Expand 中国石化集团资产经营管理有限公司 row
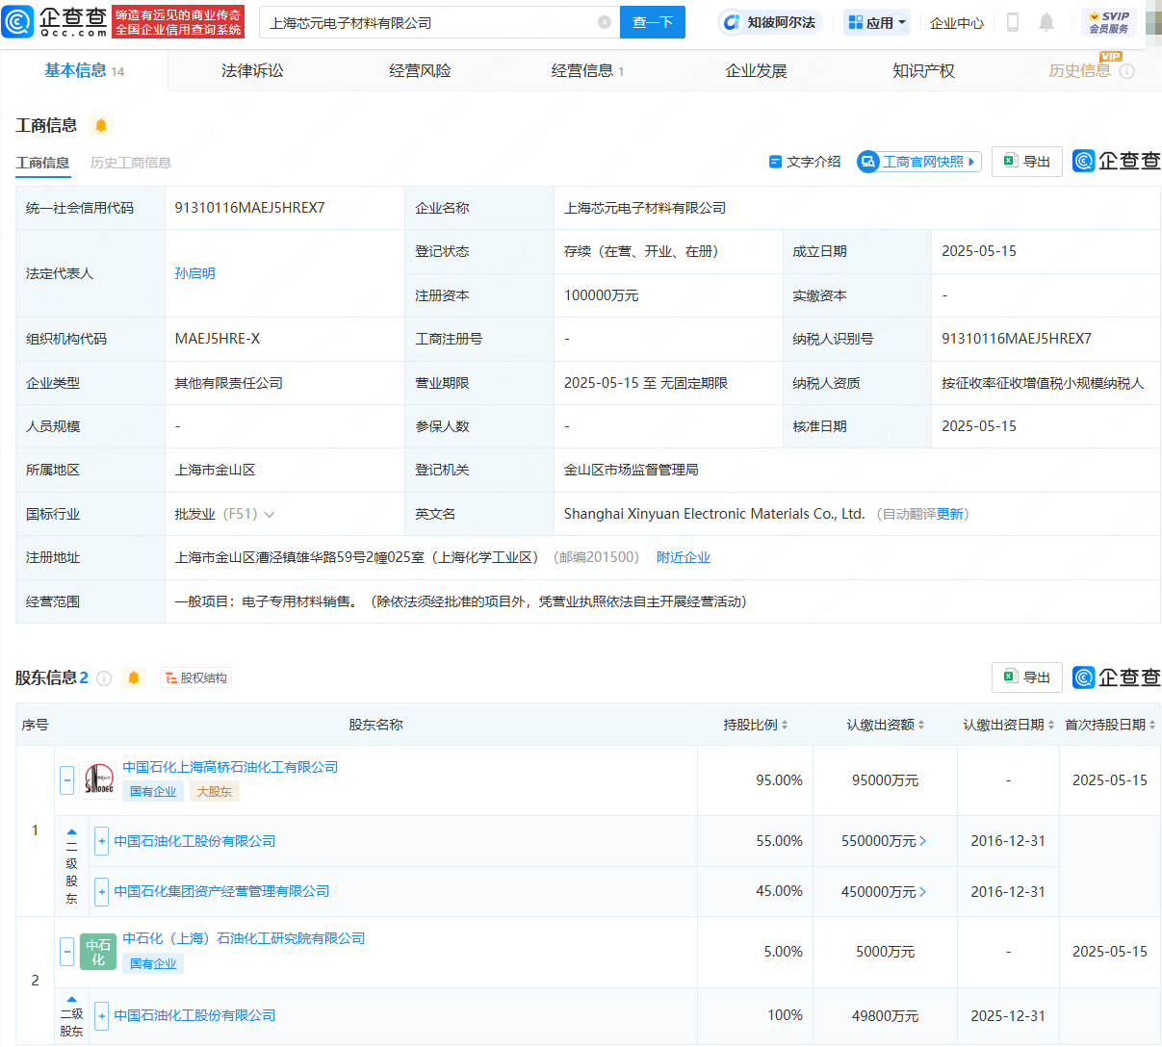Screen dimensions: 1162x1047 [101, 892]
